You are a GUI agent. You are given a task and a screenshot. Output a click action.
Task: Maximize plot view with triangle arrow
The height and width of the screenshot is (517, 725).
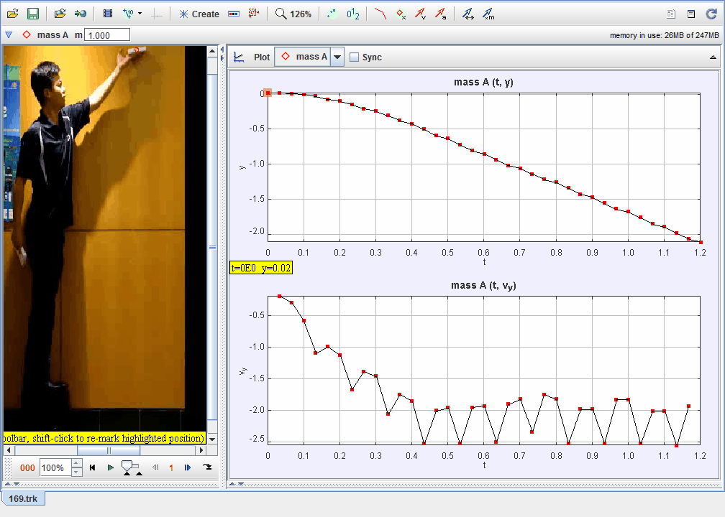(713, 57)
